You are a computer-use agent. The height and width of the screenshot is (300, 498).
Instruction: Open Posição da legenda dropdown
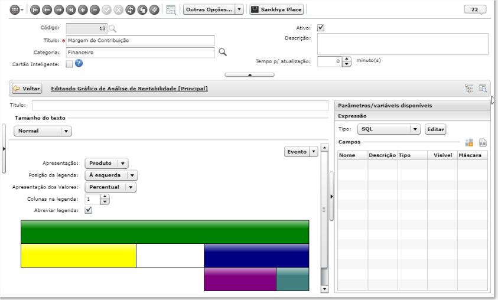coord(111,175)
